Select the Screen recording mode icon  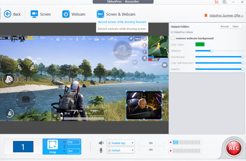coord(34,14)
